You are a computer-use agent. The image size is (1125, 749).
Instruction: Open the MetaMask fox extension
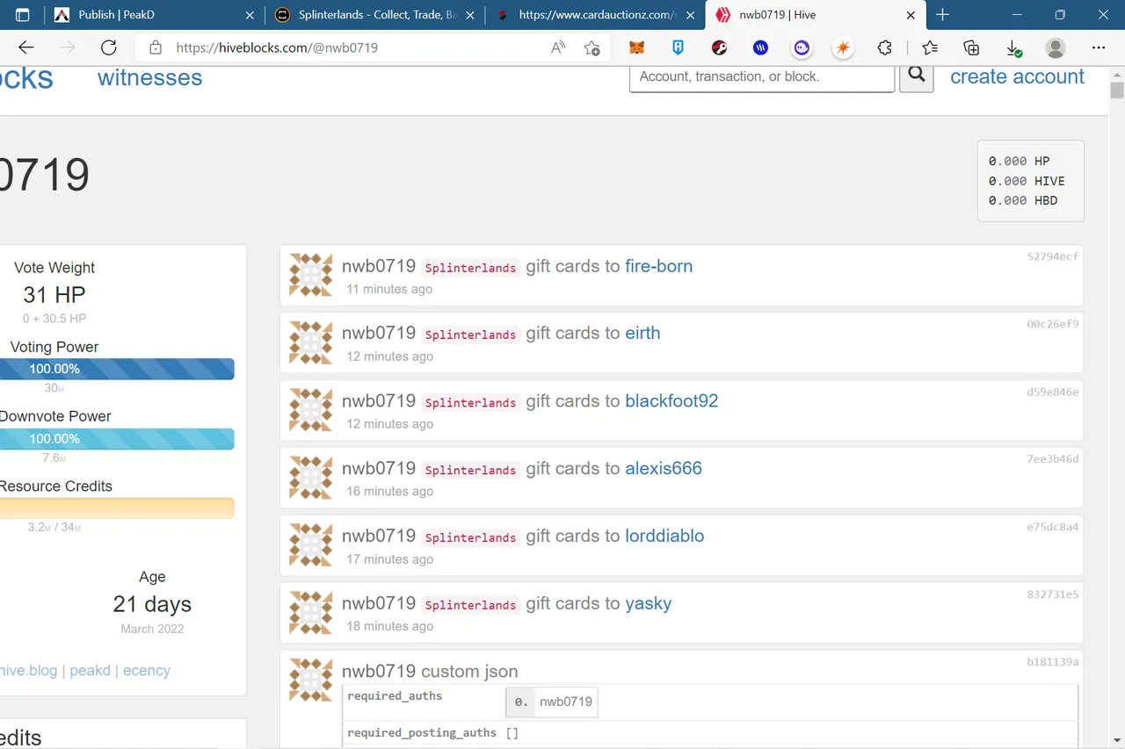[637, 48]
